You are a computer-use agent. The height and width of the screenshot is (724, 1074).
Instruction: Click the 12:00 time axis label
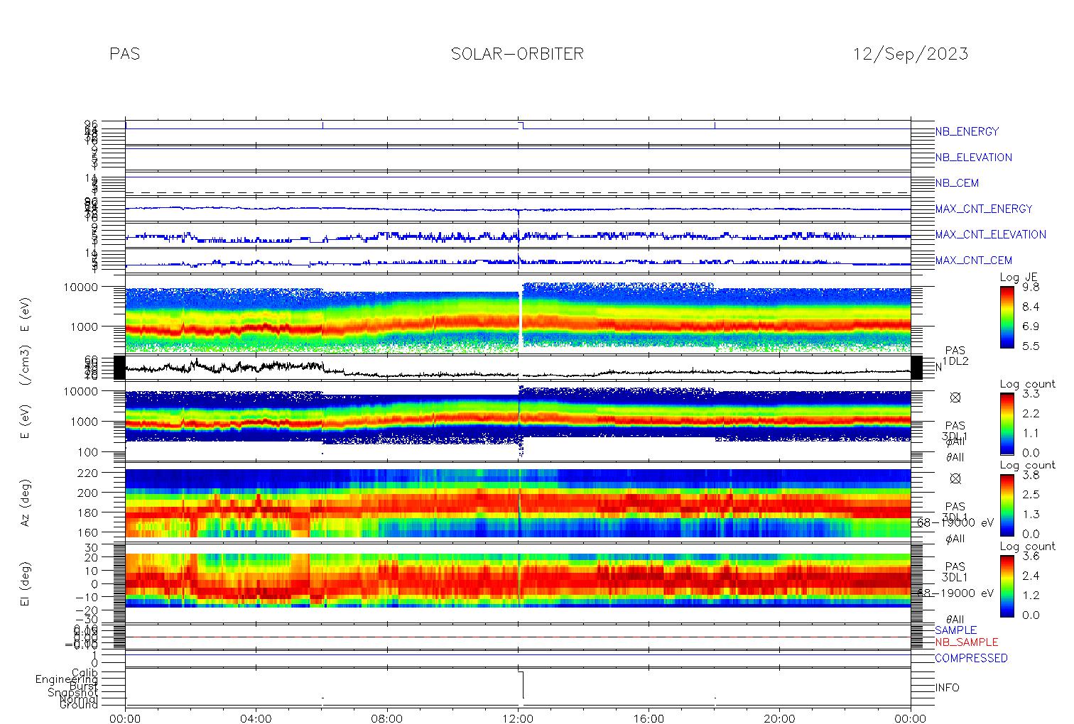518,718
